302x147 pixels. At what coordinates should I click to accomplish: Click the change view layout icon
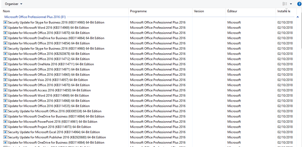(285, 4)
